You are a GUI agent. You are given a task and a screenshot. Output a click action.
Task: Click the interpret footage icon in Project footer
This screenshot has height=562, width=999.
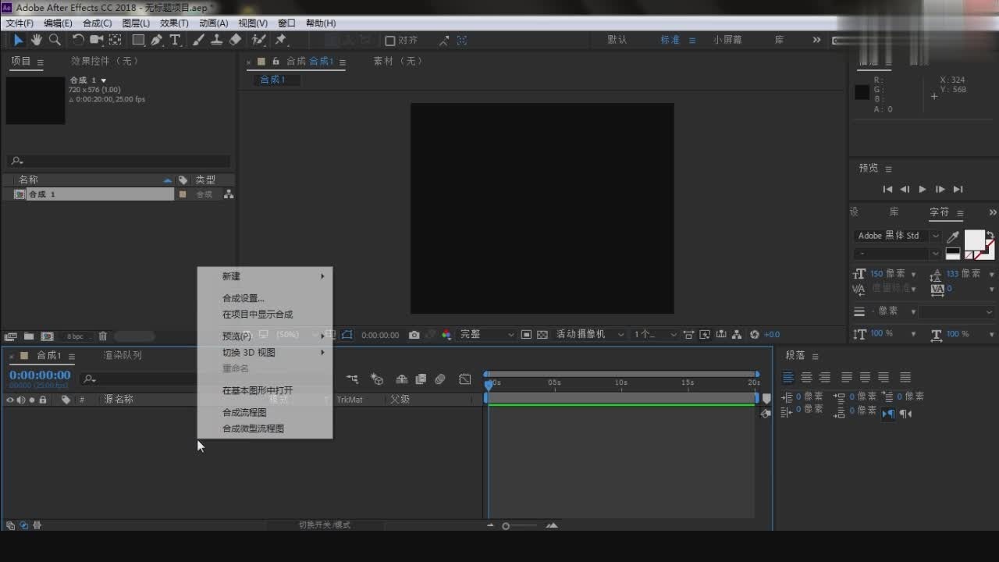coord(10,336)
